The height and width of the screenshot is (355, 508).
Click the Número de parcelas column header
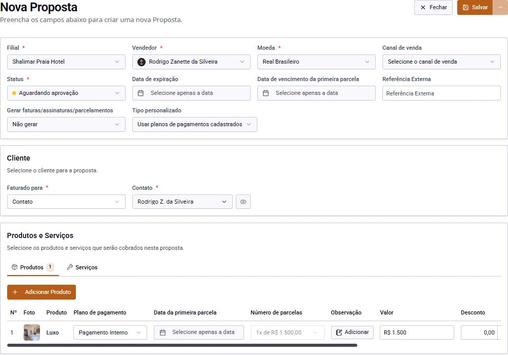coord(276,312)
